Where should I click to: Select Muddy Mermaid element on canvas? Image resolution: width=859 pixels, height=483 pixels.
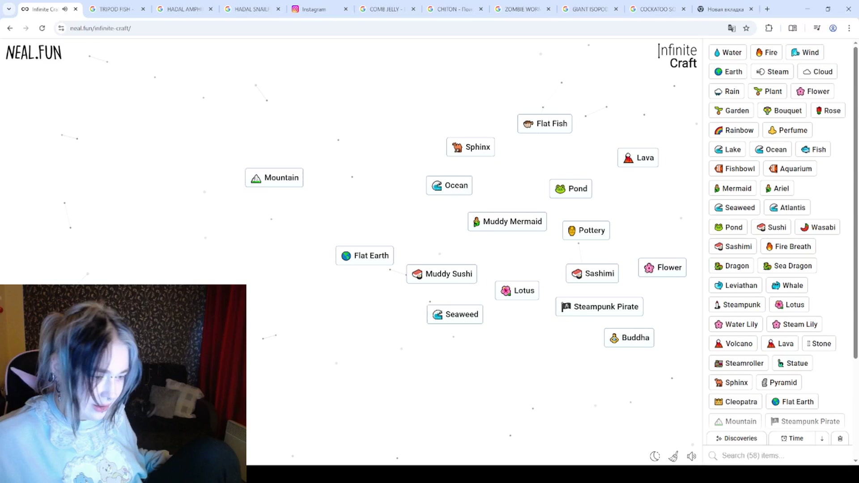point(507,221)
